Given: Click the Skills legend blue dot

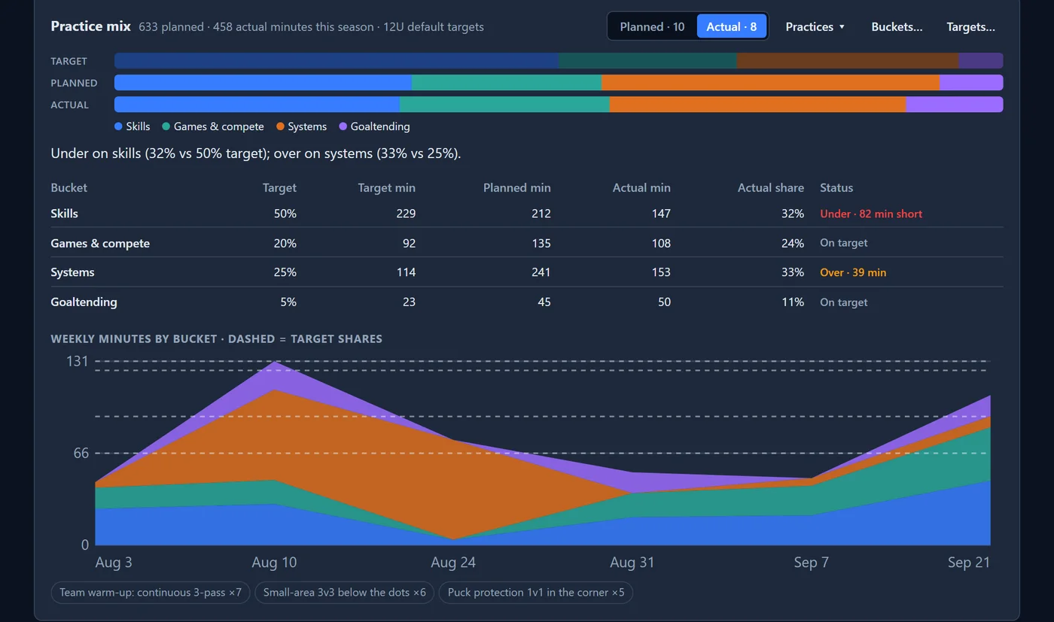Looking at the screenshot, I should click(118, 126).
